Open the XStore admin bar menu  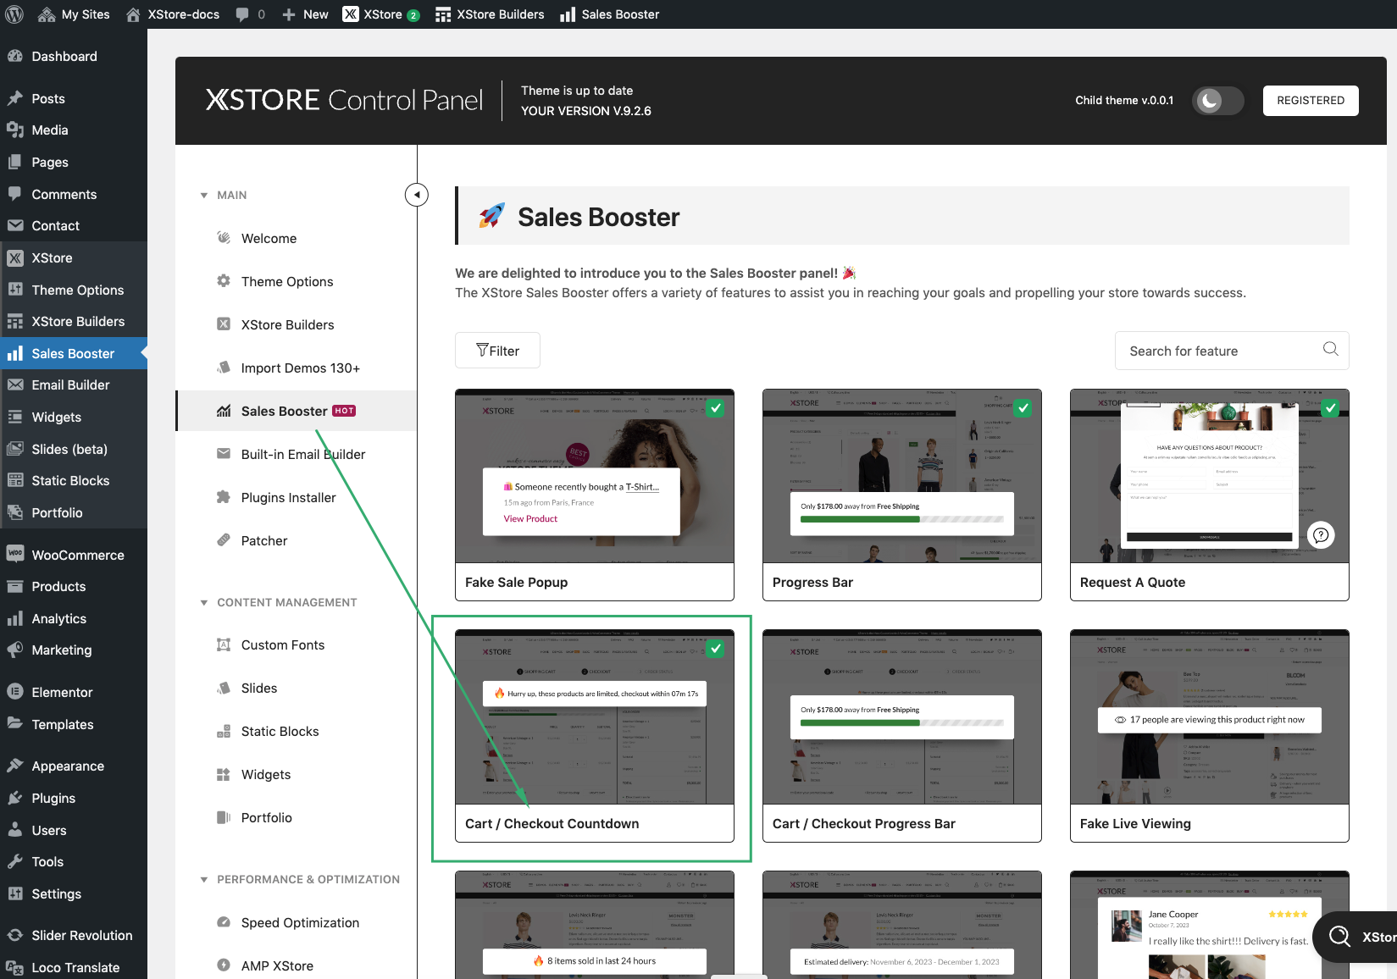point(381,14)
